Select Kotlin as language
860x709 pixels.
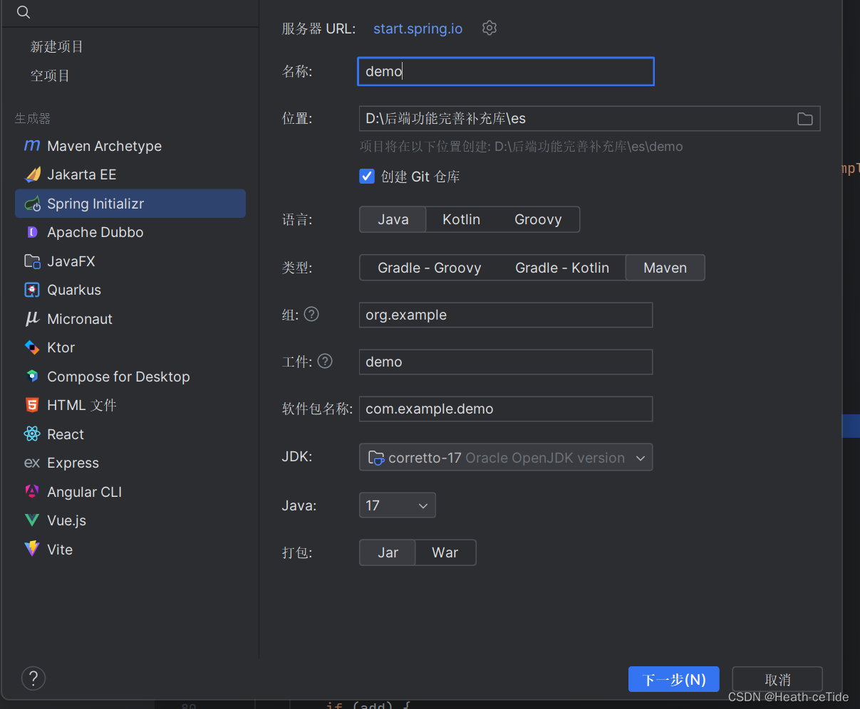461,219
